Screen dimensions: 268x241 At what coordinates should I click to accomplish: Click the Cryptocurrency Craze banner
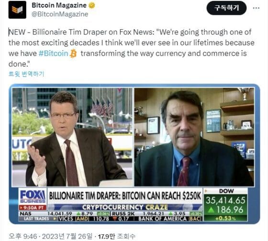(125, 207)
